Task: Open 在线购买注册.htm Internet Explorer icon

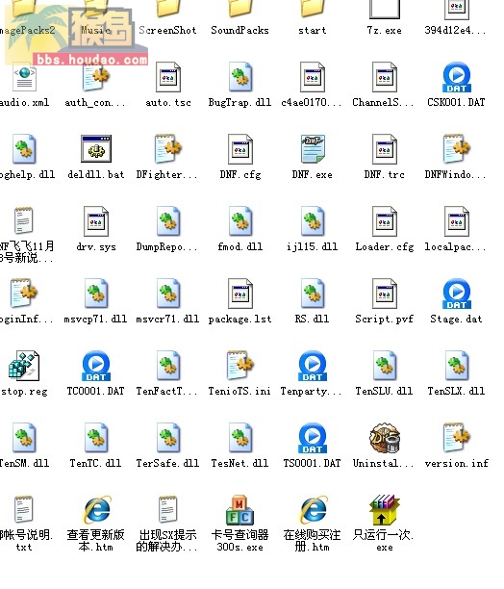Action: 313,510
